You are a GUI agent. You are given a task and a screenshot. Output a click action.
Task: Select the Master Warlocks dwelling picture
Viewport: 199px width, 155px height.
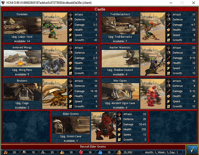(120, 59)
